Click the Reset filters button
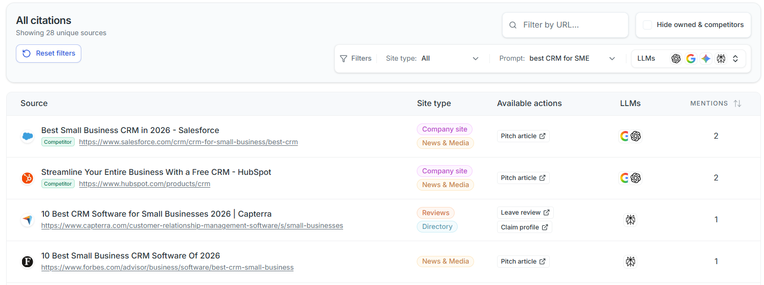The width and height of the screenshot is (764, 285). pos(49,54)
